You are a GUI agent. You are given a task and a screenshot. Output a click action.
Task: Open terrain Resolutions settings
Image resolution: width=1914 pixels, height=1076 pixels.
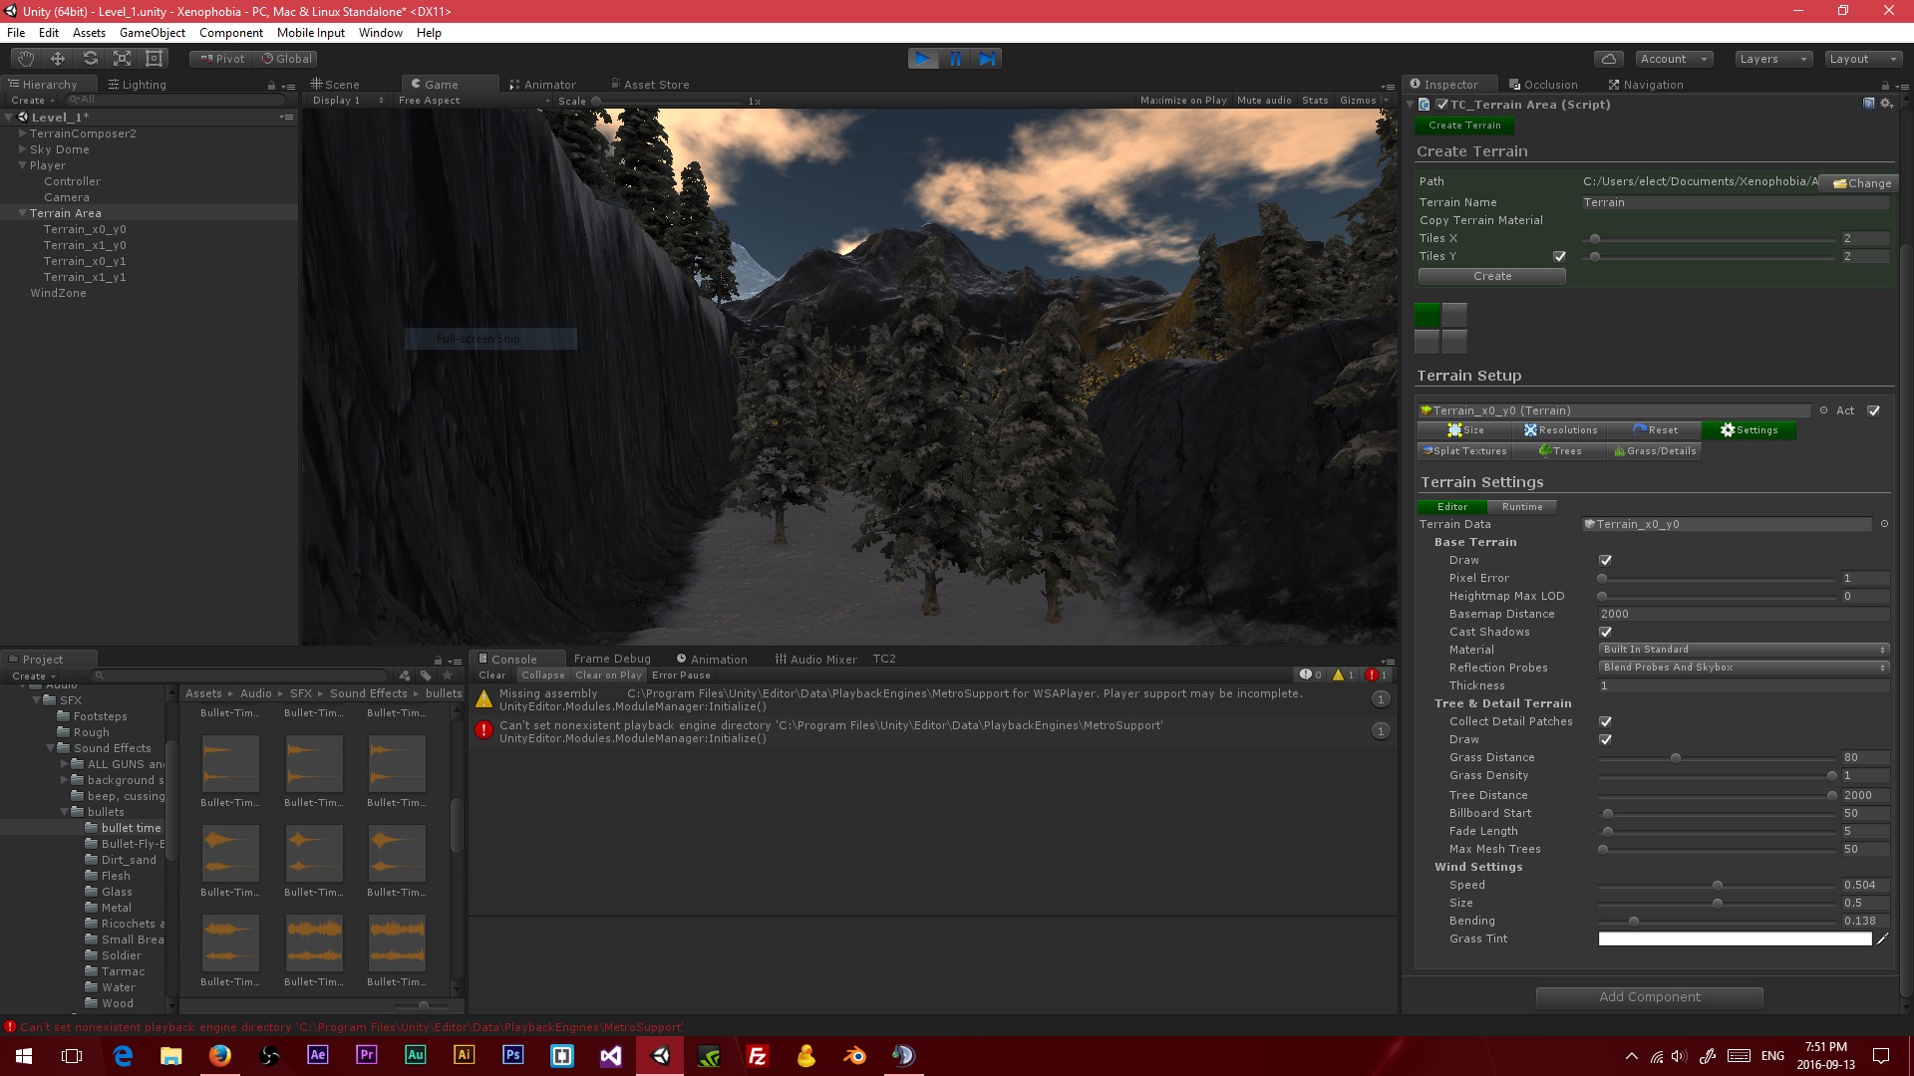1560,430
